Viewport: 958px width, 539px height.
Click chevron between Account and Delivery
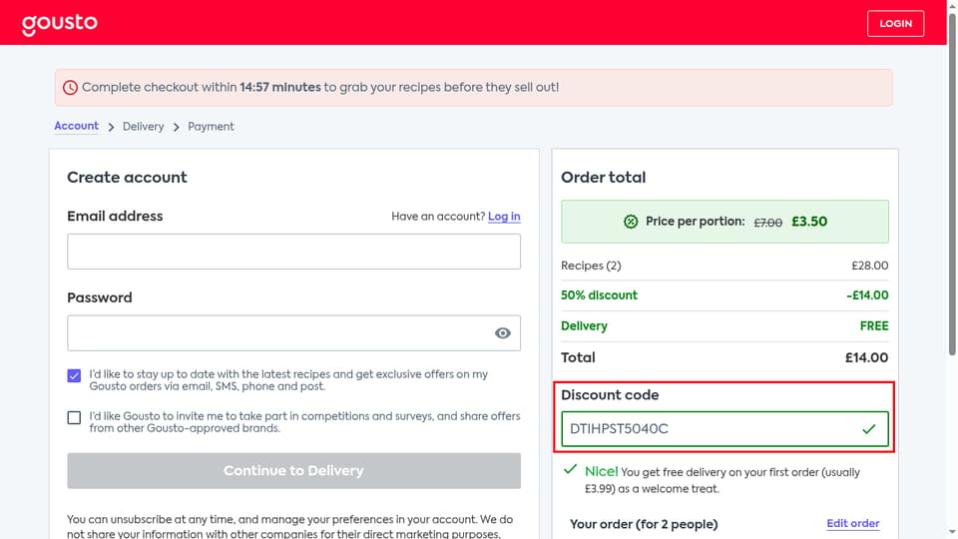click(111, 127)
